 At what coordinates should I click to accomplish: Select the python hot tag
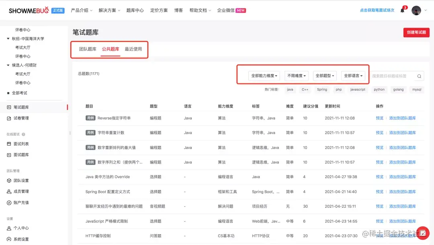pos(379,89)
